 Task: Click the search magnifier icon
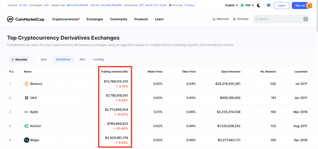click(257, 19)
